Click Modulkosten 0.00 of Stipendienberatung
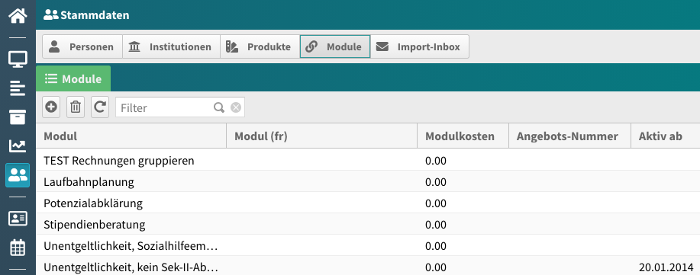Viewport: 700px width, 275px height. tap(436, 225)
